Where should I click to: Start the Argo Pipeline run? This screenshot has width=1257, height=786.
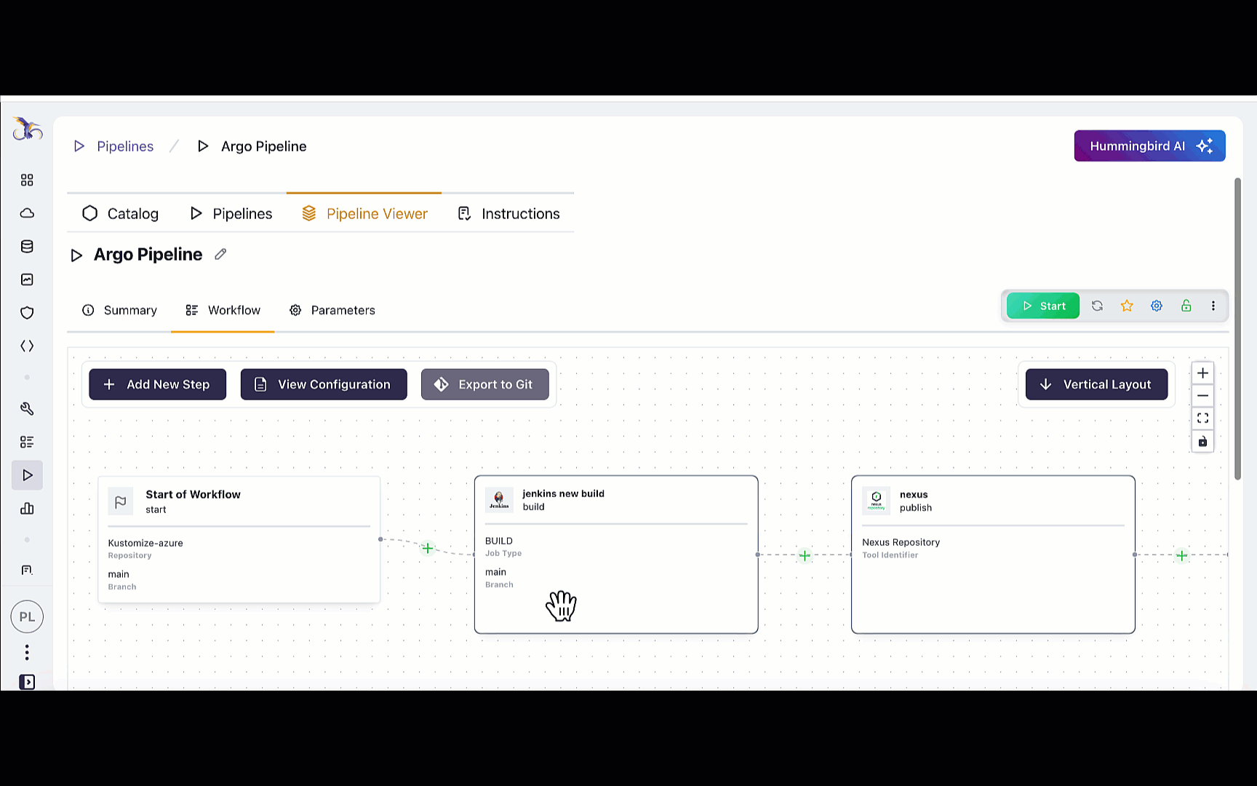pos(1043,306)
